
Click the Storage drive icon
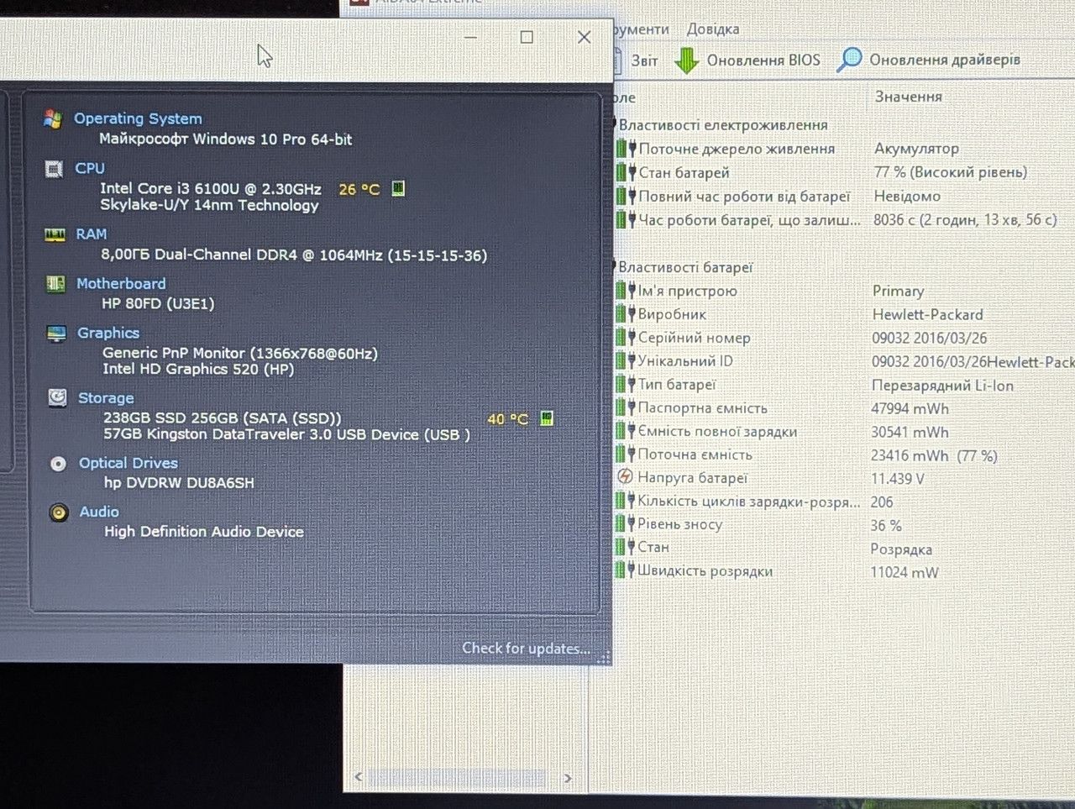[x=57, y=397]
